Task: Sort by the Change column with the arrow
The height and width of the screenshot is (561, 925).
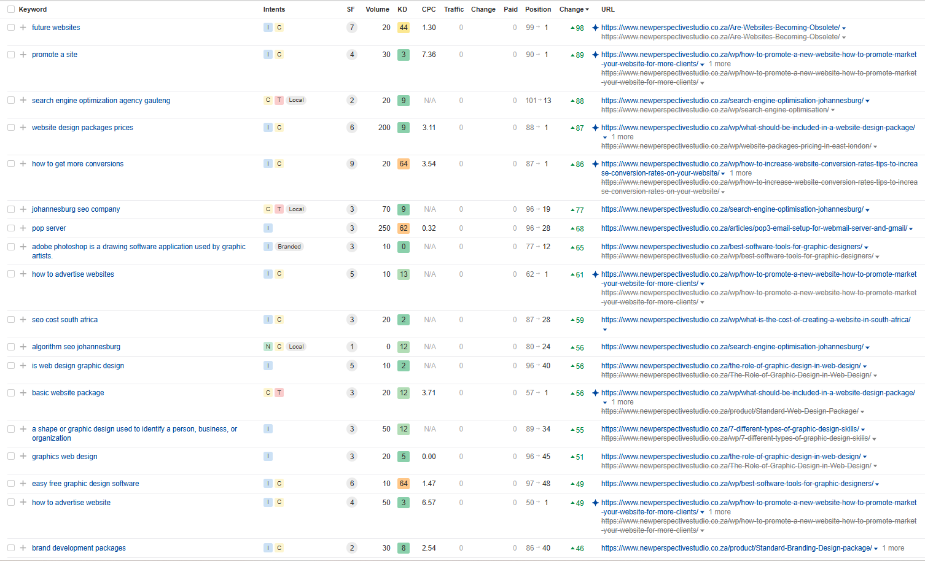Action: (574, 9)
